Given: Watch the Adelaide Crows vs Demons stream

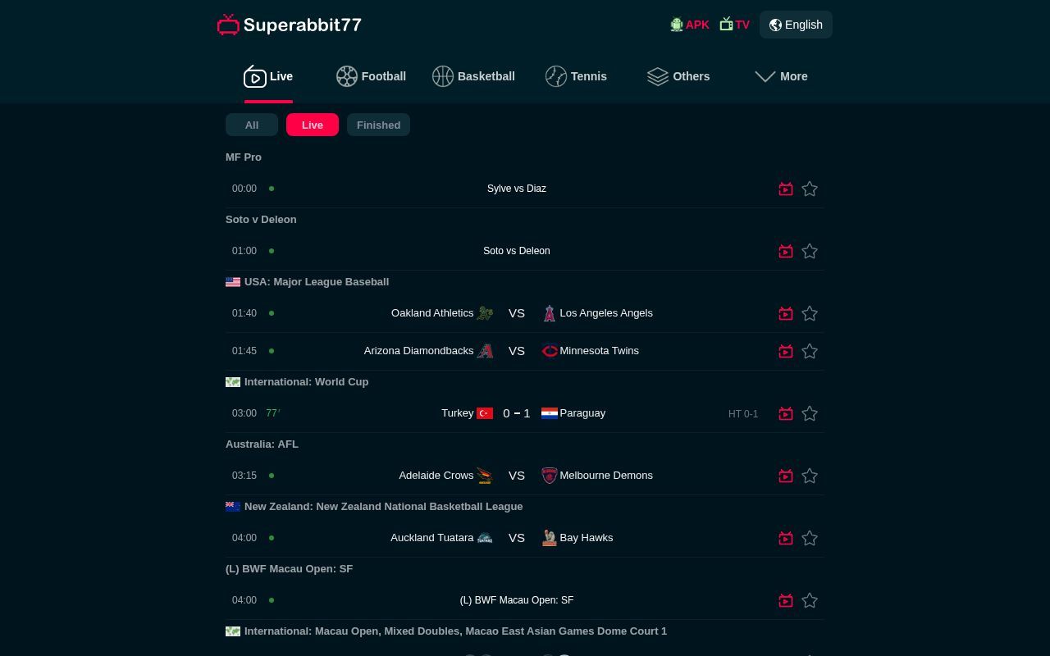Looking at the screenshot, I should [x=786, y=476].
